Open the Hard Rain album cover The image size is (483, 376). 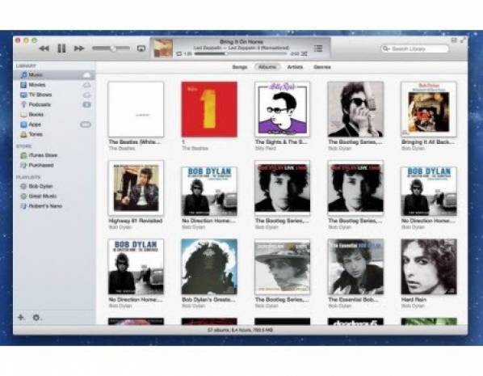pyautogui.click(x=429, y=267)
